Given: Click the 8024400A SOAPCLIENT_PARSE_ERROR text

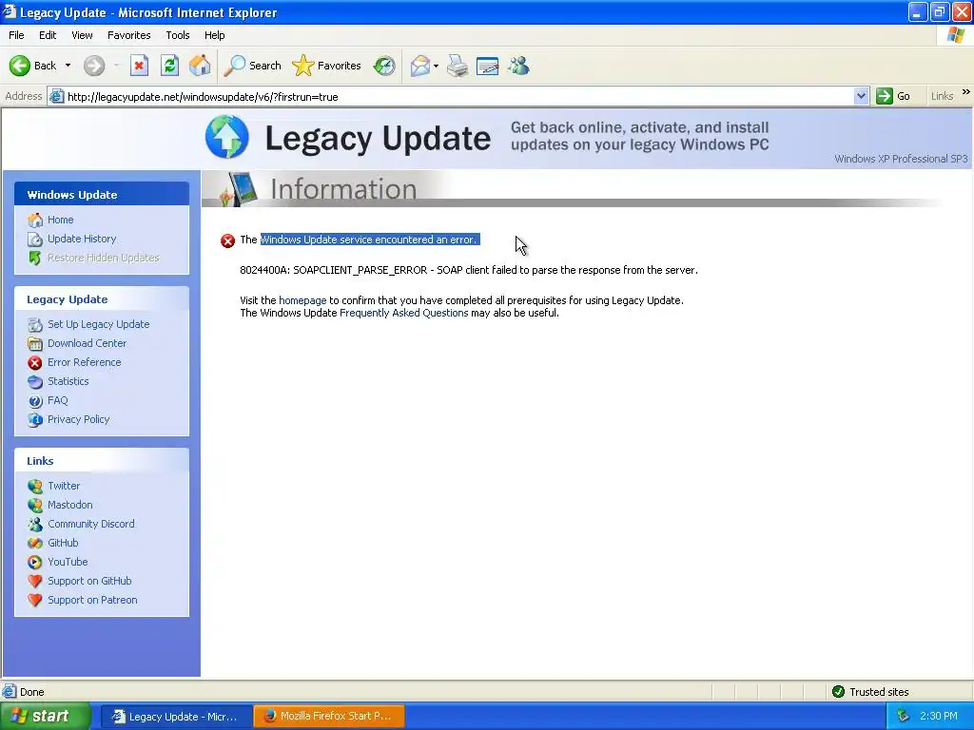Looking at the screenshot, I should pyautogui.click(x=469, y=270).
